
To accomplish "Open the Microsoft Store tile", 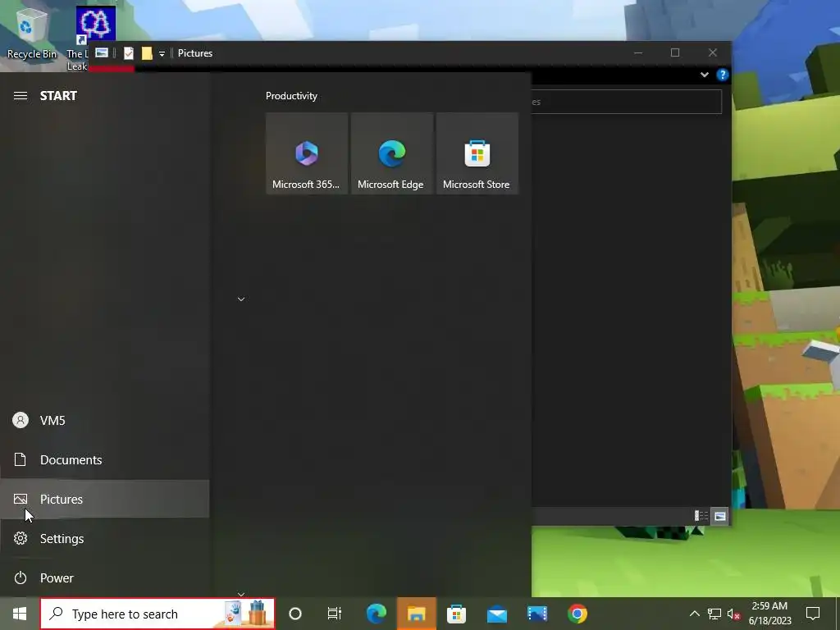I will point(477,153).
